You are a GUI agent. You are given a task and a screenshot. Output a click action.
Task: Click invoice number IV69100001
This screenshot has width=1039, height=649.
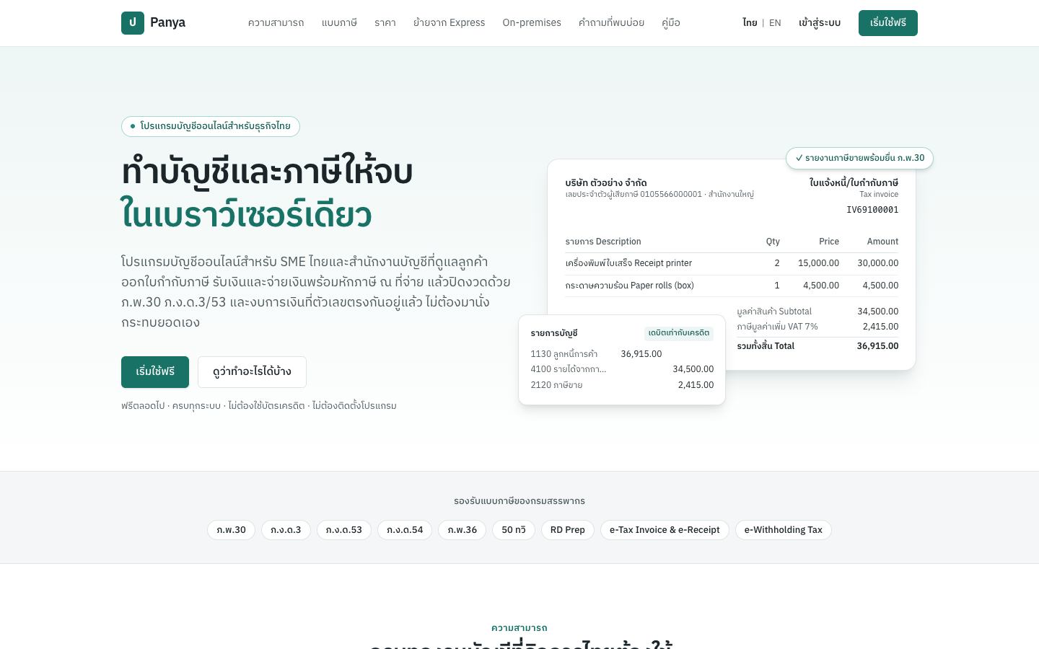872,210
